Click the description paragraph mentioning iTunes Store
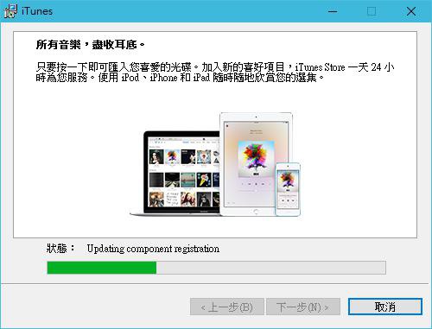 [215, 73]
